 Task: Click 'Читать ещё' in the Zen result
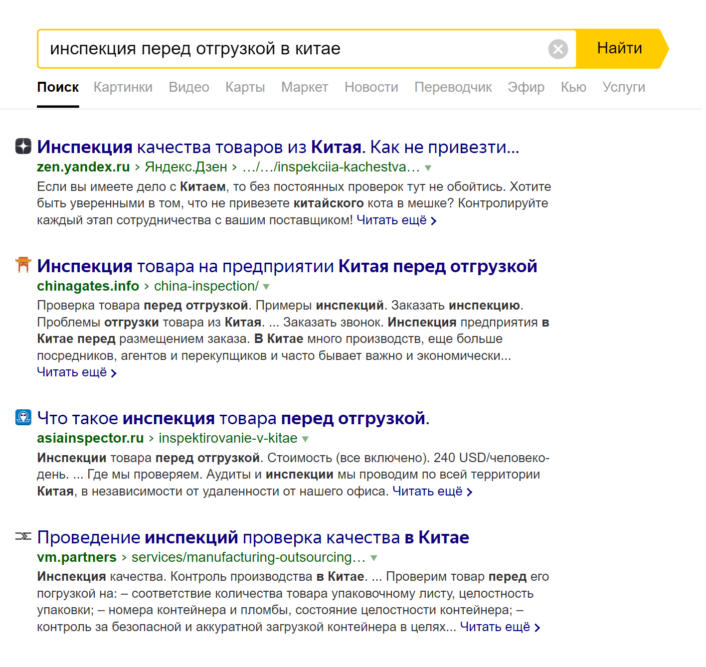397,220
